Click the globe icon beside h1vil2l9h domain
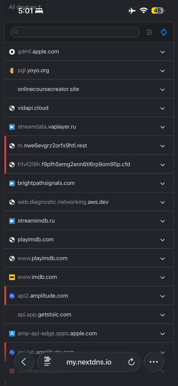The height and width of the screenshot is (386, 178). 12,164
